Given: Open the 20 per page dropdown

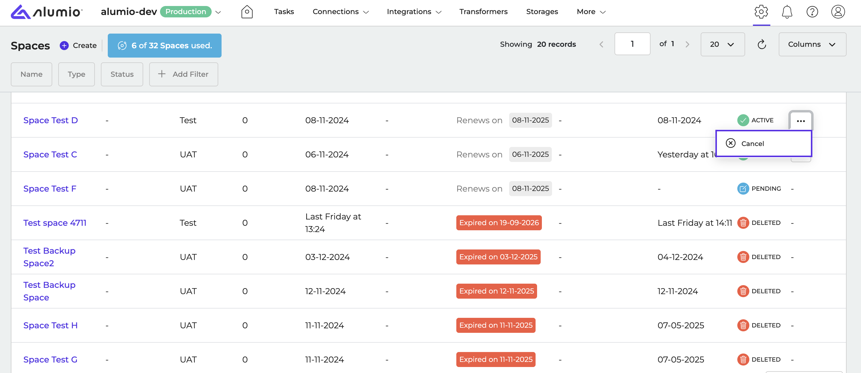Looking at the screenshot, I should [722, 44].
